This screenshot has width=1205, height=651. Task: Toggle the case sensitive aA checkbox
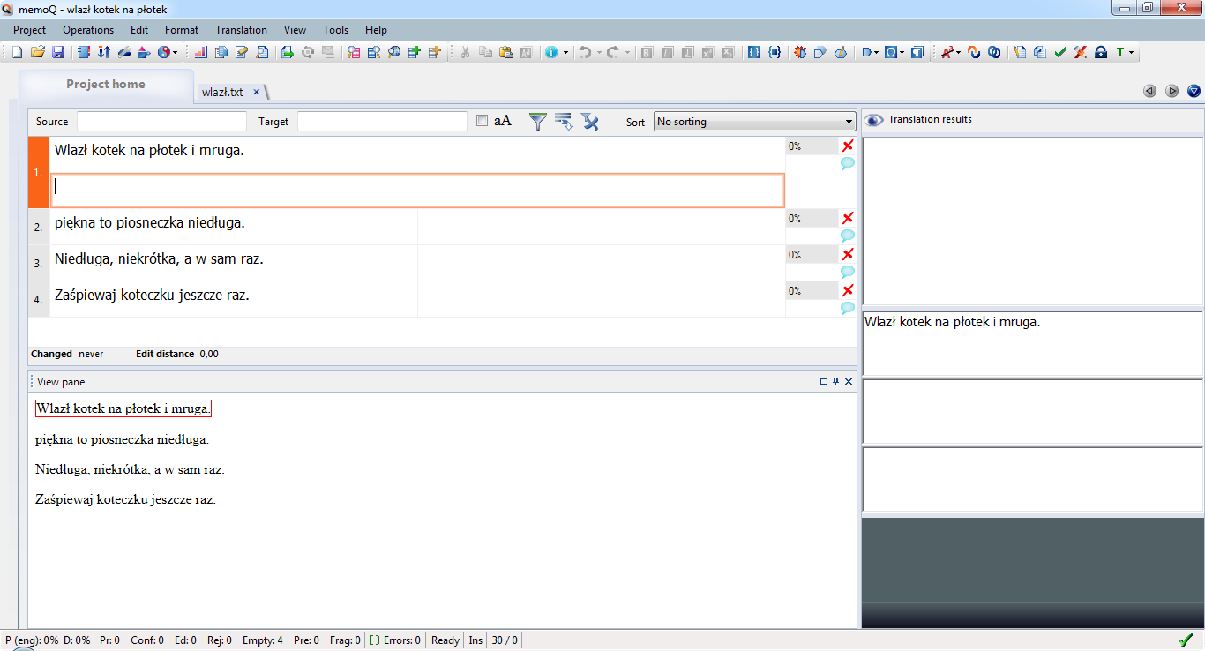click(x=482, y=121)
